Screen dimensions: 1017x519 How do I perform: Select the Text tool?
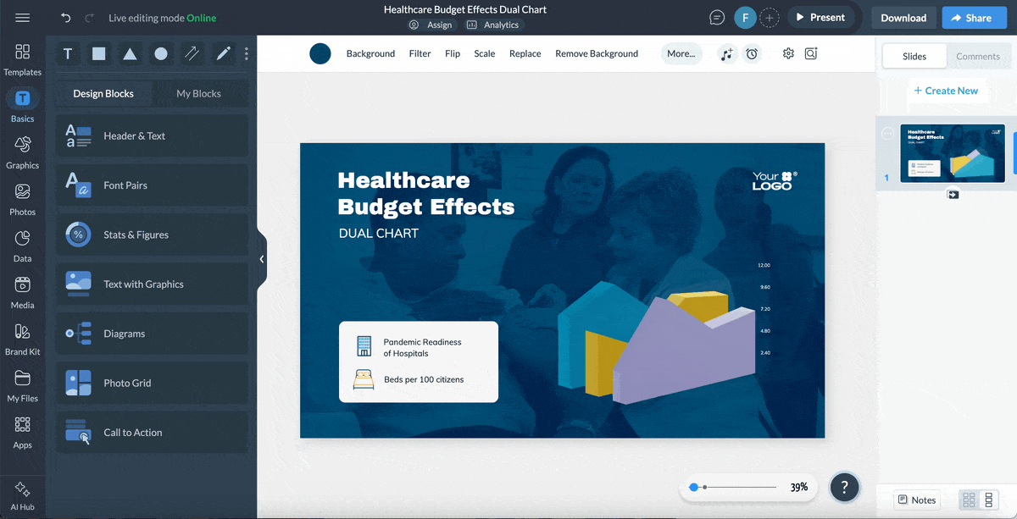point(67,53)
